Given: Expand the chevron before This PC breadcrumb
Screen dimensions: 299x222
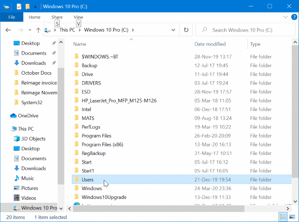Looking at the screenshot, I should point(55,30).
